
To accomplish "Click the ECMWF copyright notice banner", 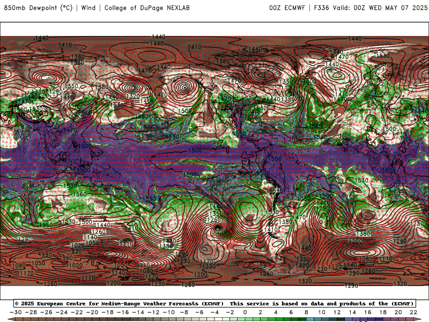I will tap(214, 303).
